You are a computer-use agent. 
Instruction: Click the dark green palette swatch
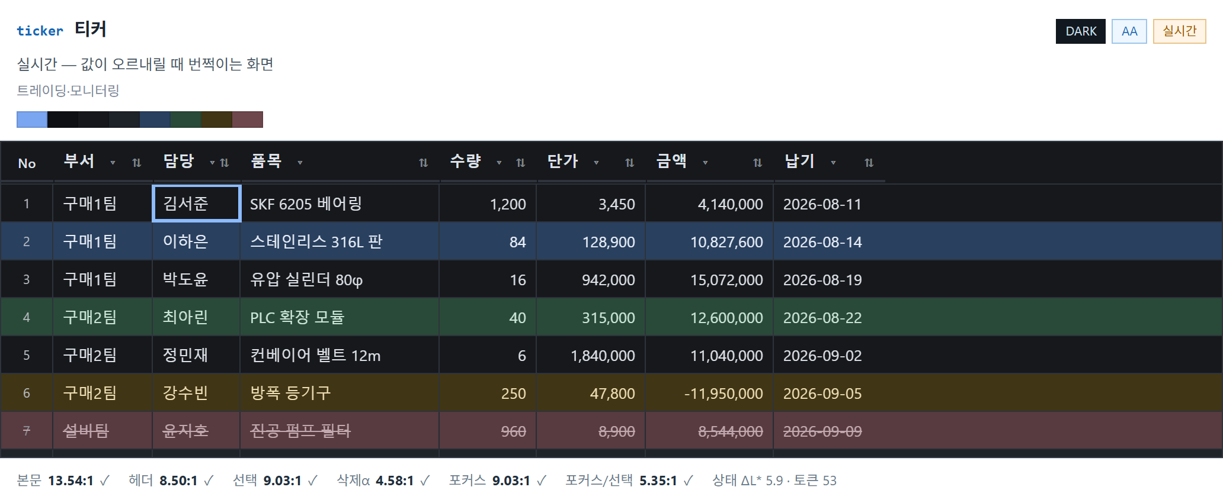pos(186,120)
